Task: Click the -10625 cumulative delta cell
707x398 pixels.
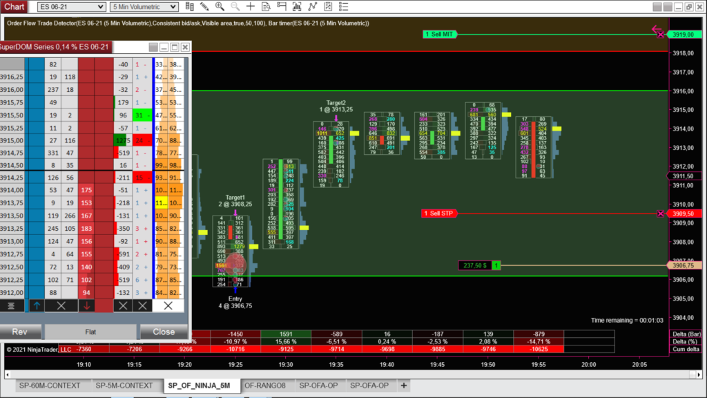Action: [539, 349]
